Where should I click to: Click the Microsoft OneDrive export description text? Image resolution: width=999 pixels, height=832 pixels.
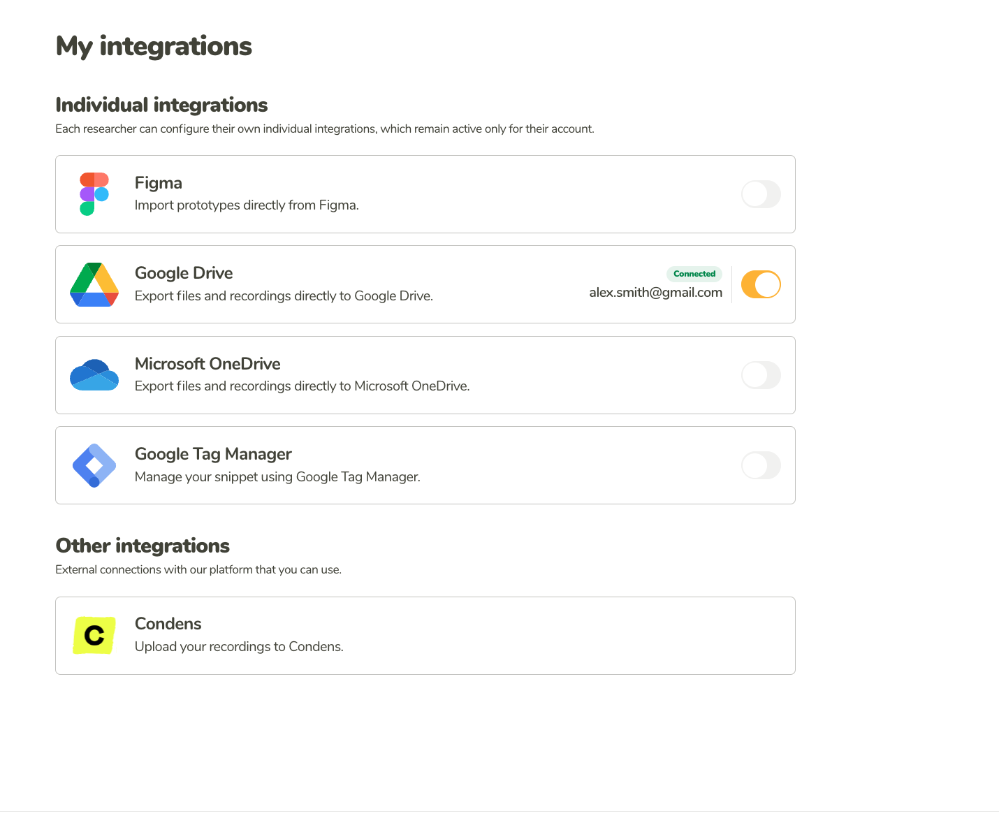pyautogui.click(x=302, y=386)
